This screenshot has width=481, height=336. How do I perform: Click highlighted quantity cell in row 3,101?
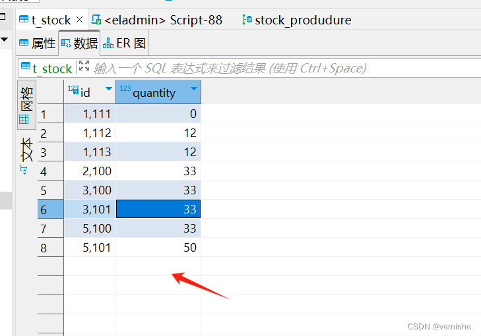(158, 210)
